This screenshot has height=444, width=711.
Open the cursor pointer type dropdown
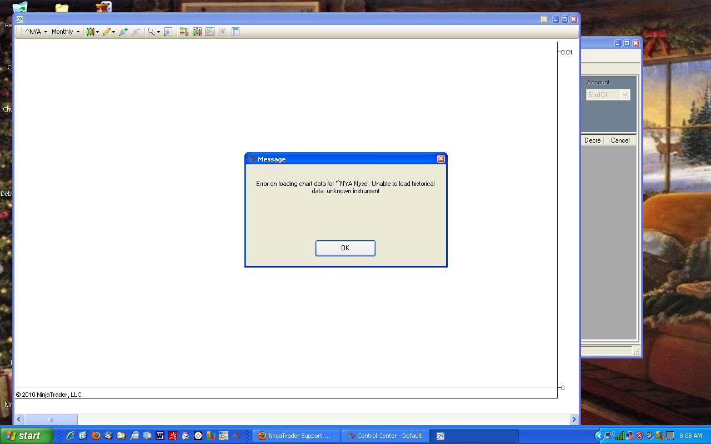(154, 32)
